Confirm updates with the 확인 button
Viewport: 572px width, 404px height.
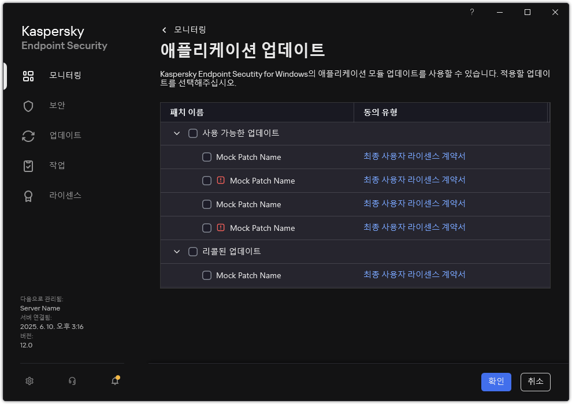point(496,381)
